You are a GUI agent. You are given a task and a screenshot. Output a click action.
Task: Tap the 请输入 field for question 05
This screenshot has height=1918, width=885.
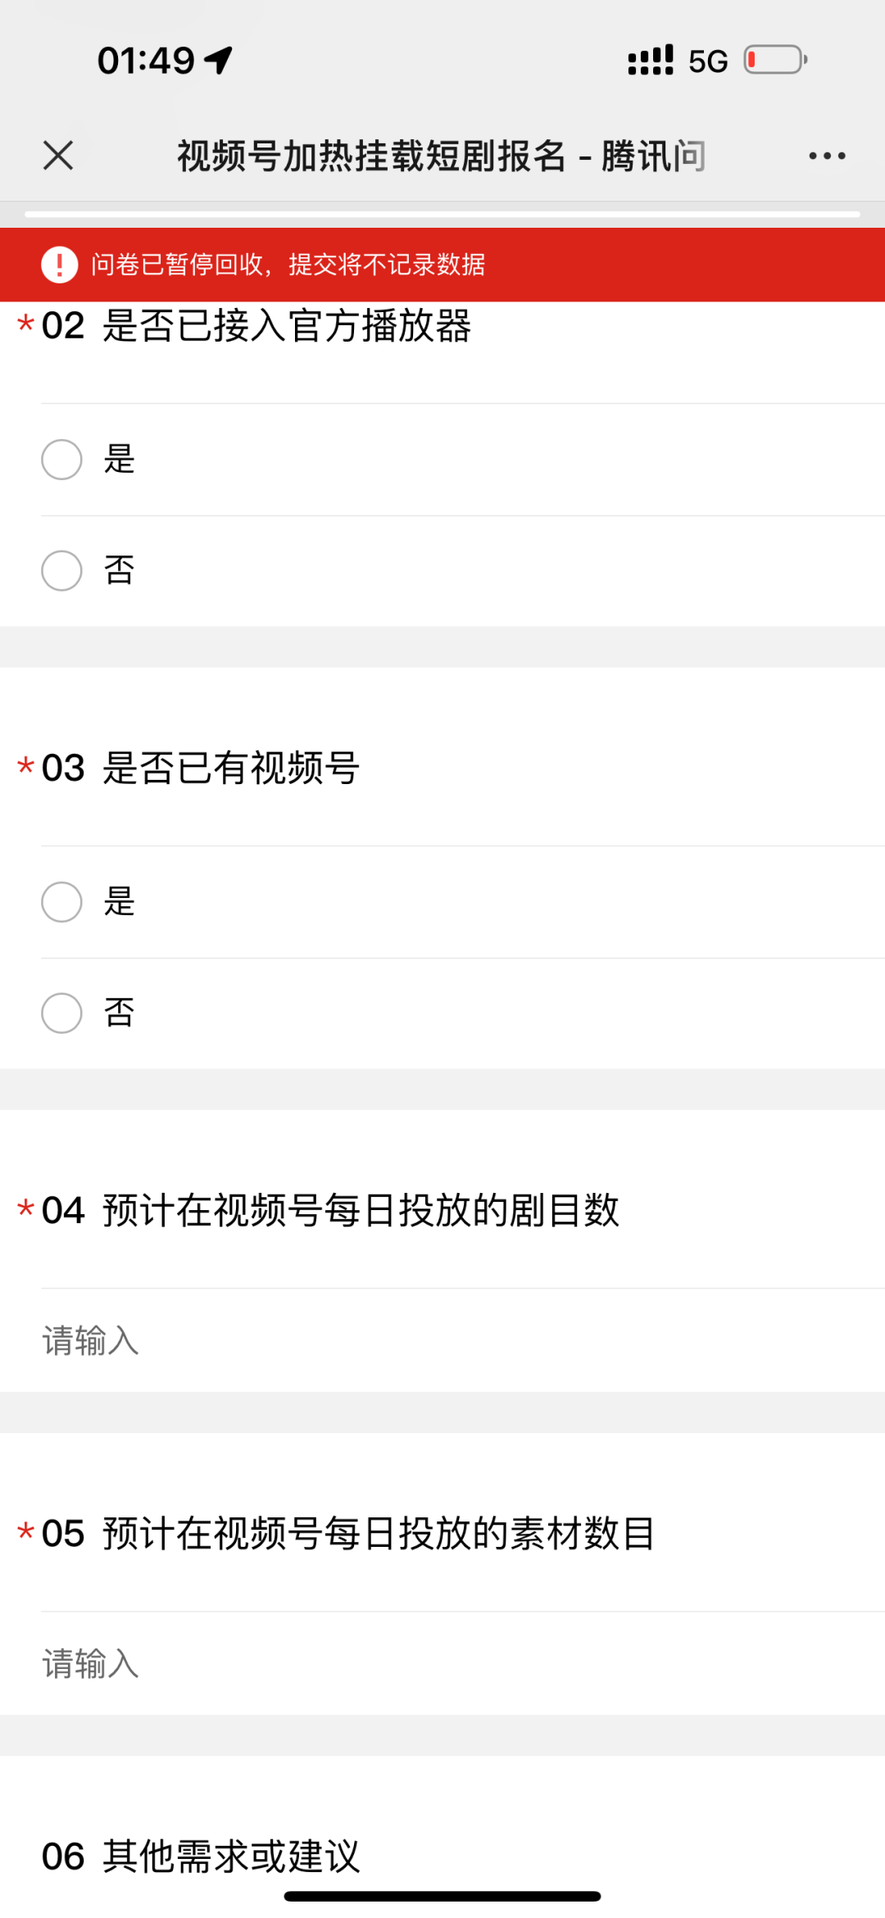(246, 1662)
